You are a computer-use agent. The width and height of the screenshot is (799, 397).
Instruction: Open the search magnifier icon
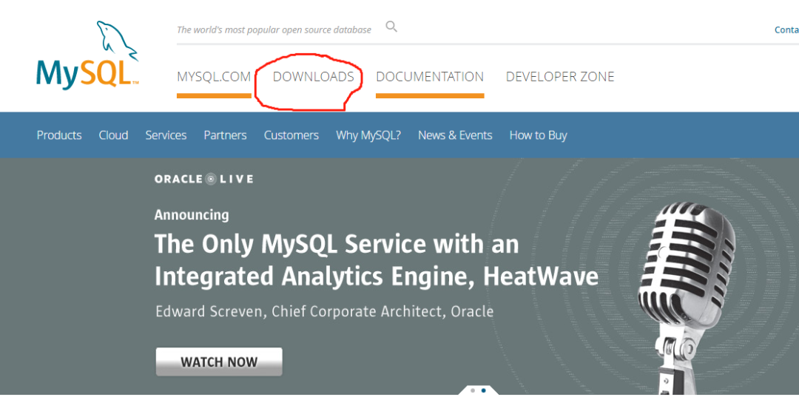click(391, 27)
